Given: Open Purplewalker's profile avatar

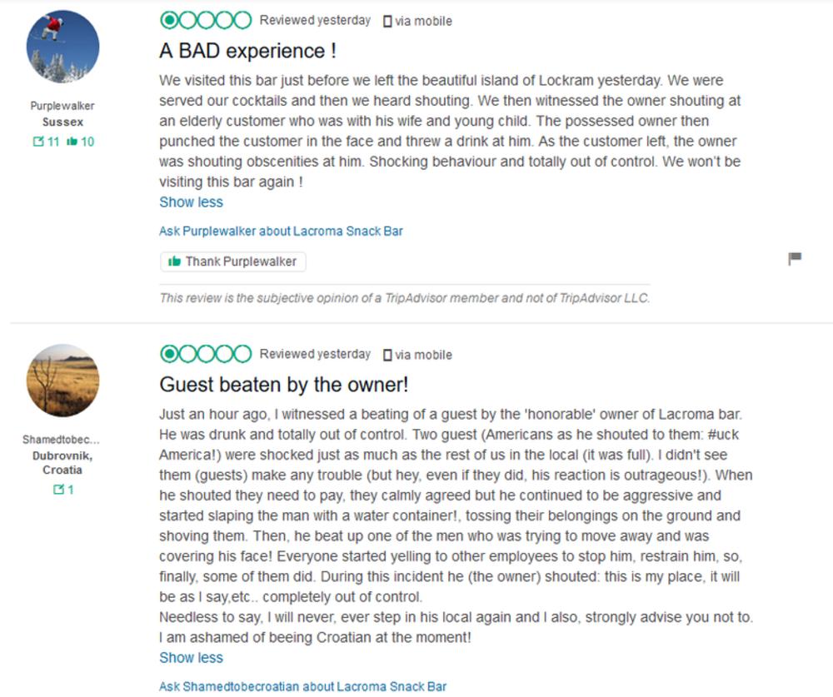Looking at the screenshot, I should pyautogui.click(x=63, y=47).
